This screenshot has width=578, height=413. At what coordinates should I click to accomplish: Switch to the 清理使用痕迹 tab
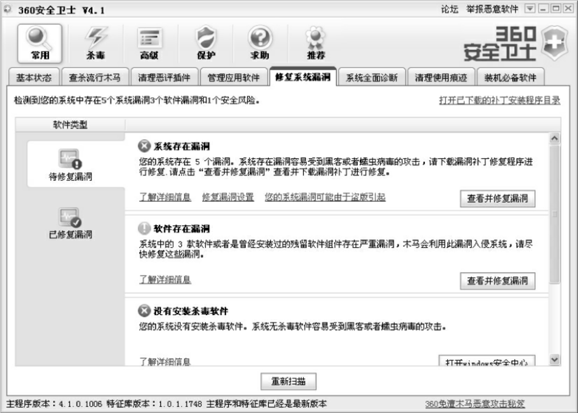(x=441, y=77)
